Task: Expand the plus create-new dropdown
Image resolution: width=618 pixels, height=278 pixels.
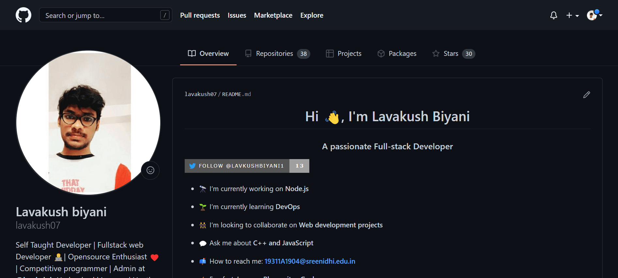Action: pyautogui.click(x=572, y=15)
